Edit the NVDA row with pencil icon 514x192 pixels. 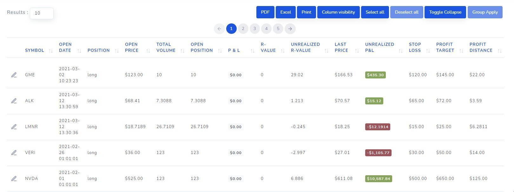pyautogui.click(x=14, y=179)
